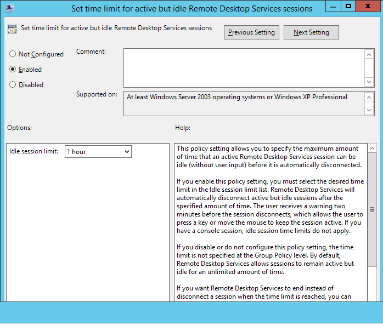383x325 pixels.
Task: Minimize the policy setting window
Action: (332, 7)
